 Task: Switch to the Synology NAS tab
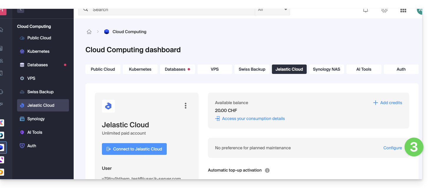tap(326, 69)
